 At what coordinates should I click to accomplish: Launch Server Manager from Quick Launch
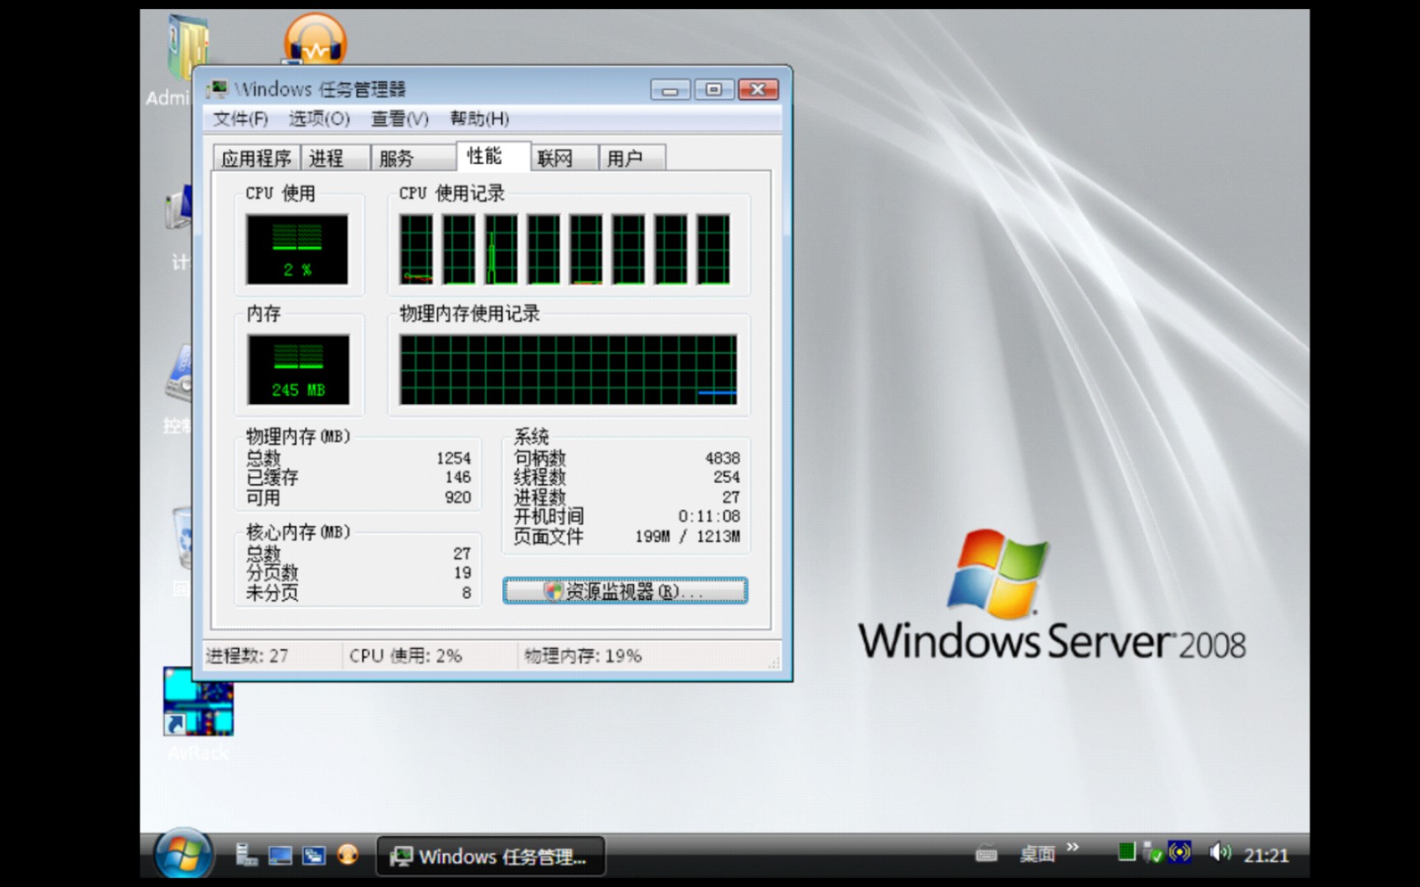click(246, 855)
